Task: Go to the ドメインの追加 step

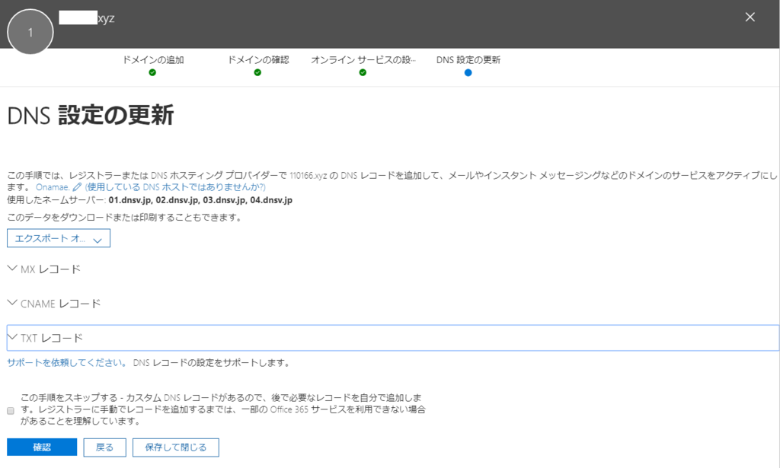Action: click(153, 60)
